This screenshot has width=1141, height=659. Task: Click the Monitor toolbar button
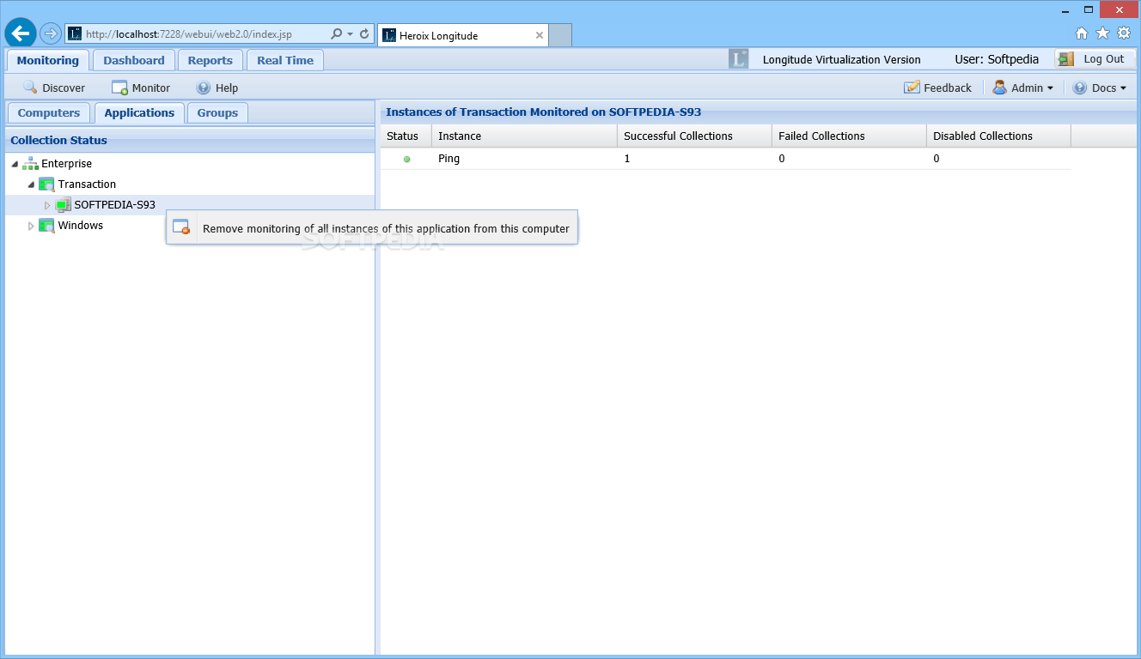point(141,88)
